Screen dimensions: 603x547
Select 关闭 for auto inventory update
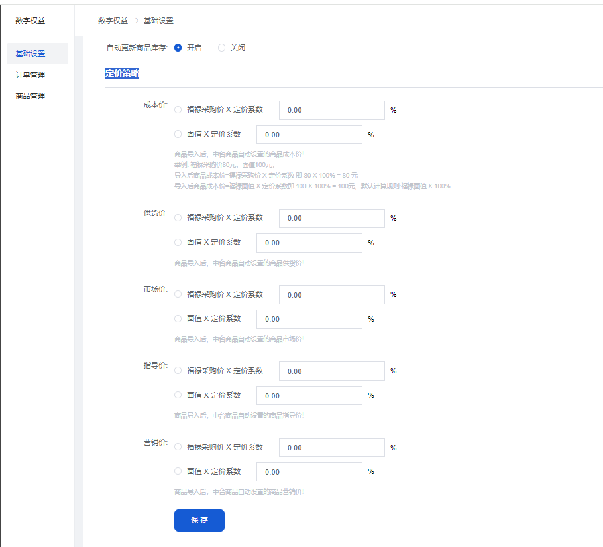(x=221, y=48)
